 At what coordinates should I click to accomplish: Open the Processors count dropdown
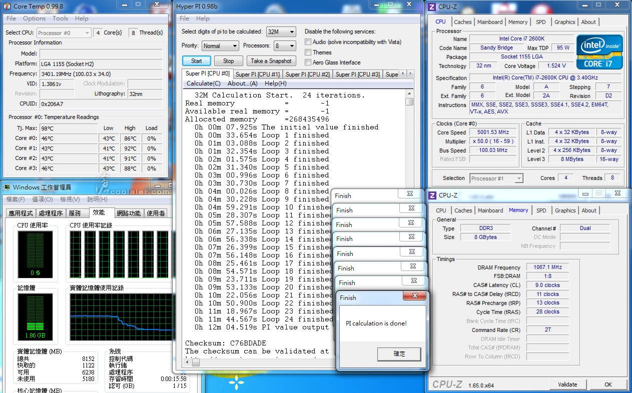[x=285, y=45]
